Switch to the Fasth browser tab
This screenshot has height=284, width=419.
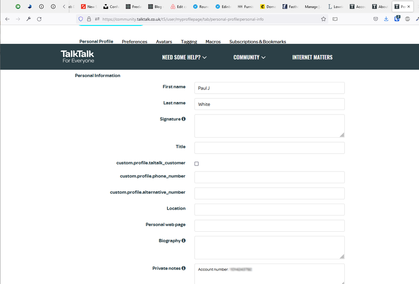291,7
